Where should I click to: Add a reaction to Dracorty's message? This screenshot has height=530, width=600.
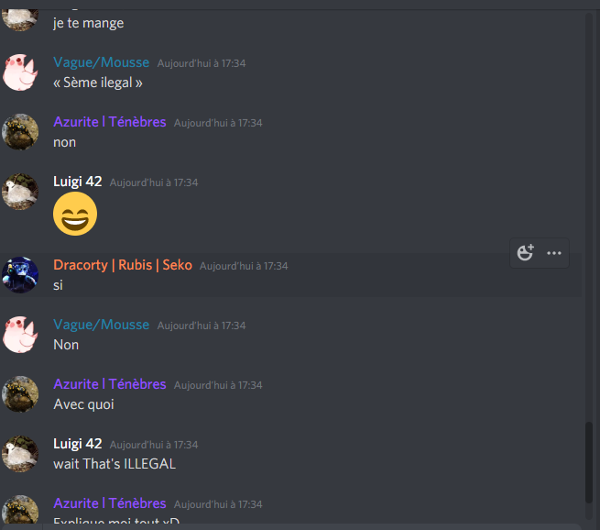tap(525, 253)
